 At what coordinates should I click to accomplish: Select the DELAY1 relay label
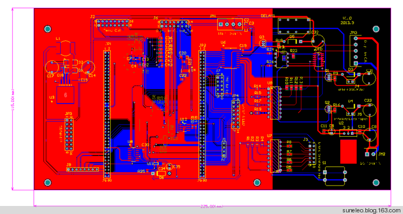[x=268, y=16]
